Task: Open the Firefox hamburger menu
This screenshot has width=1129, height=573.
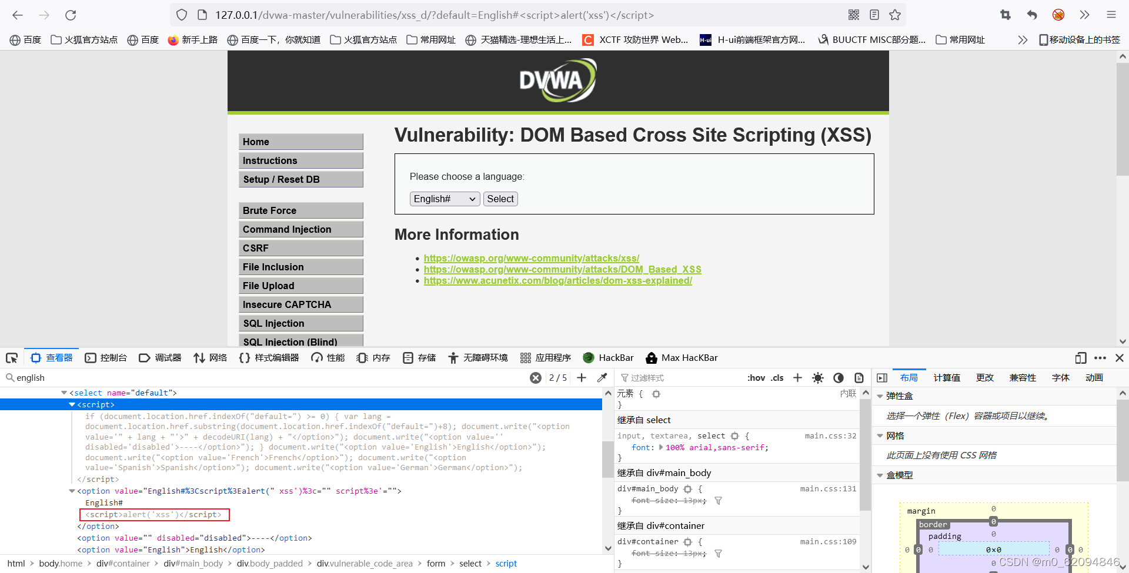Action: [1111, 15]
